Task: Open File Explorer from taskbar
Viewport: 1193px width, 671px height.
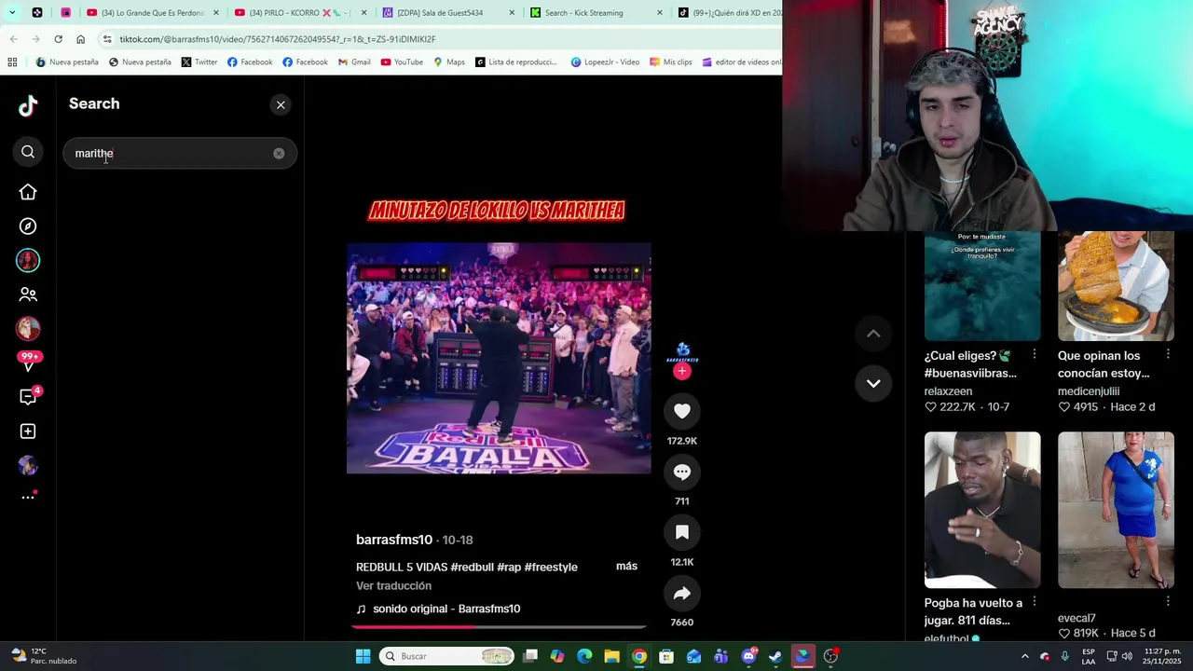Action: click(611, 656)
